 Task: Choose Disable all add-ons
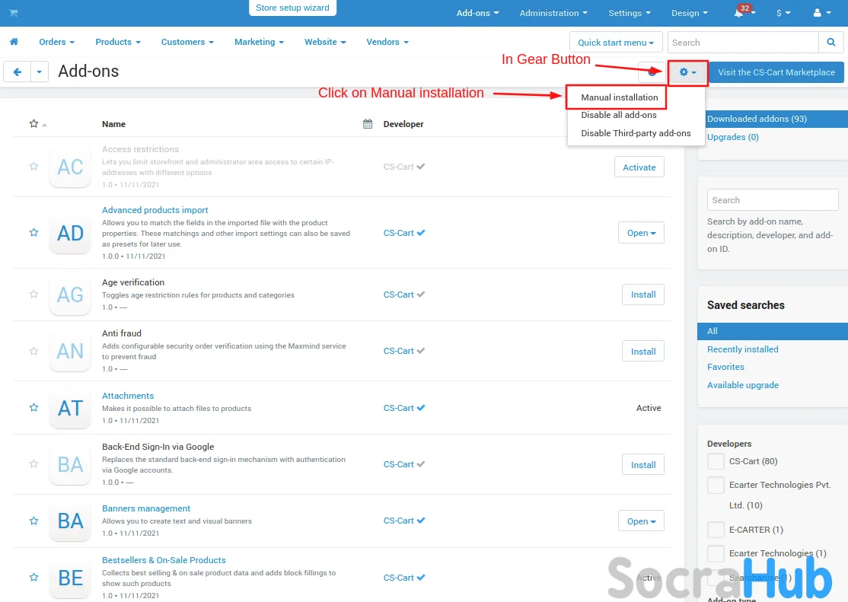[x=619, y=115]
